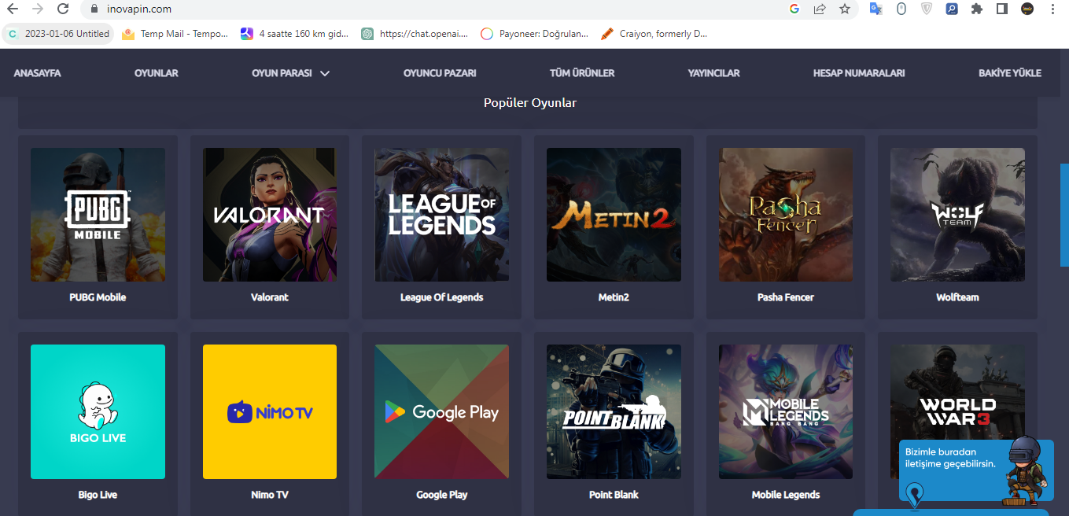
Task: Open TÜM ÜRÜNLER menu item
Action: 582,73
